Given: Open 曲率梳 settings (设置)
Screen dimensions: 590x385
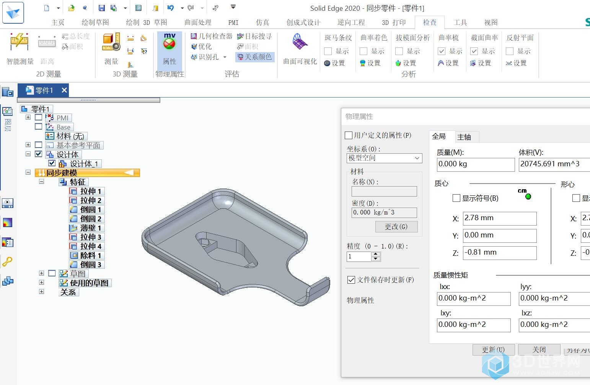Looking at the screenshot, I should pos(448,63).
